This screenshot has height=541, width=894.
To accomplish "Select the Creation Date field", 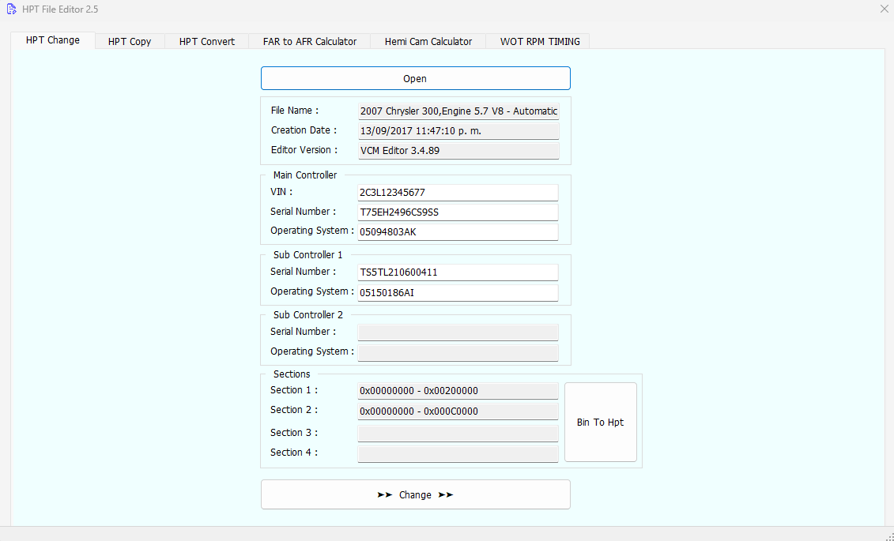I will (x=458, y=131).
